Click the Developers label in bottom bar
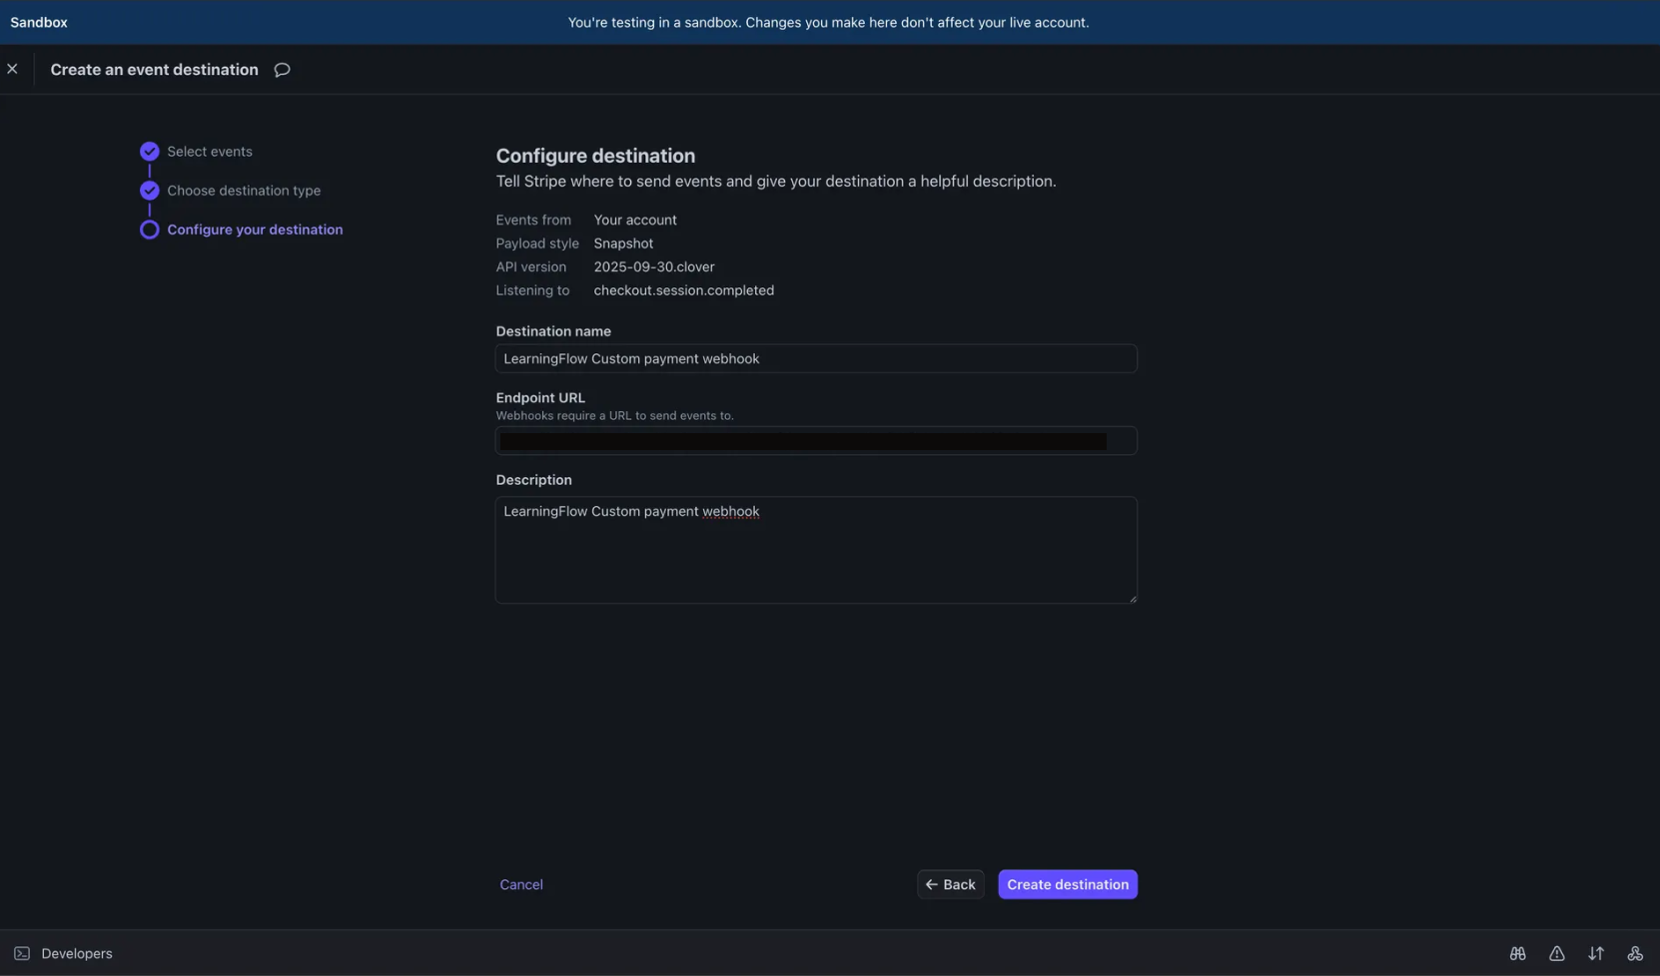This screenshot has height=976, width=1660. point(77,953)
